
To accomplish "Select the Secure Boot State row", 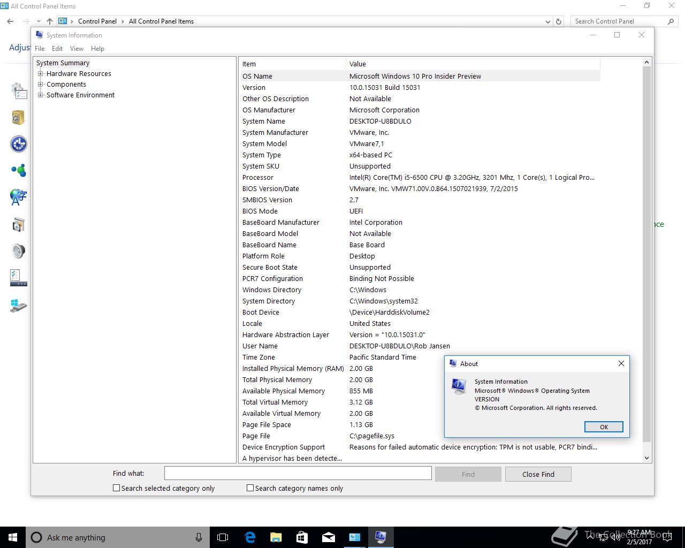I will [420, 267].
